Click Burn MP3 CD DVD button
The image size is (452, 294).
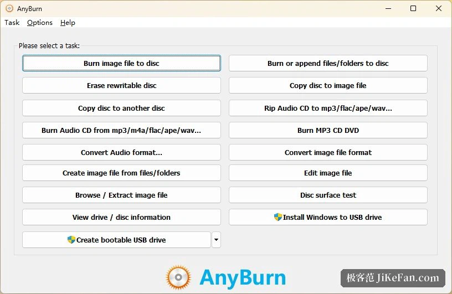click(x=328, y=130)
